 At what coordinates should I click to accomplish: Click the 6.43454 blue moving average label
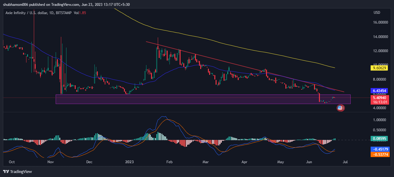click(379, 91)
